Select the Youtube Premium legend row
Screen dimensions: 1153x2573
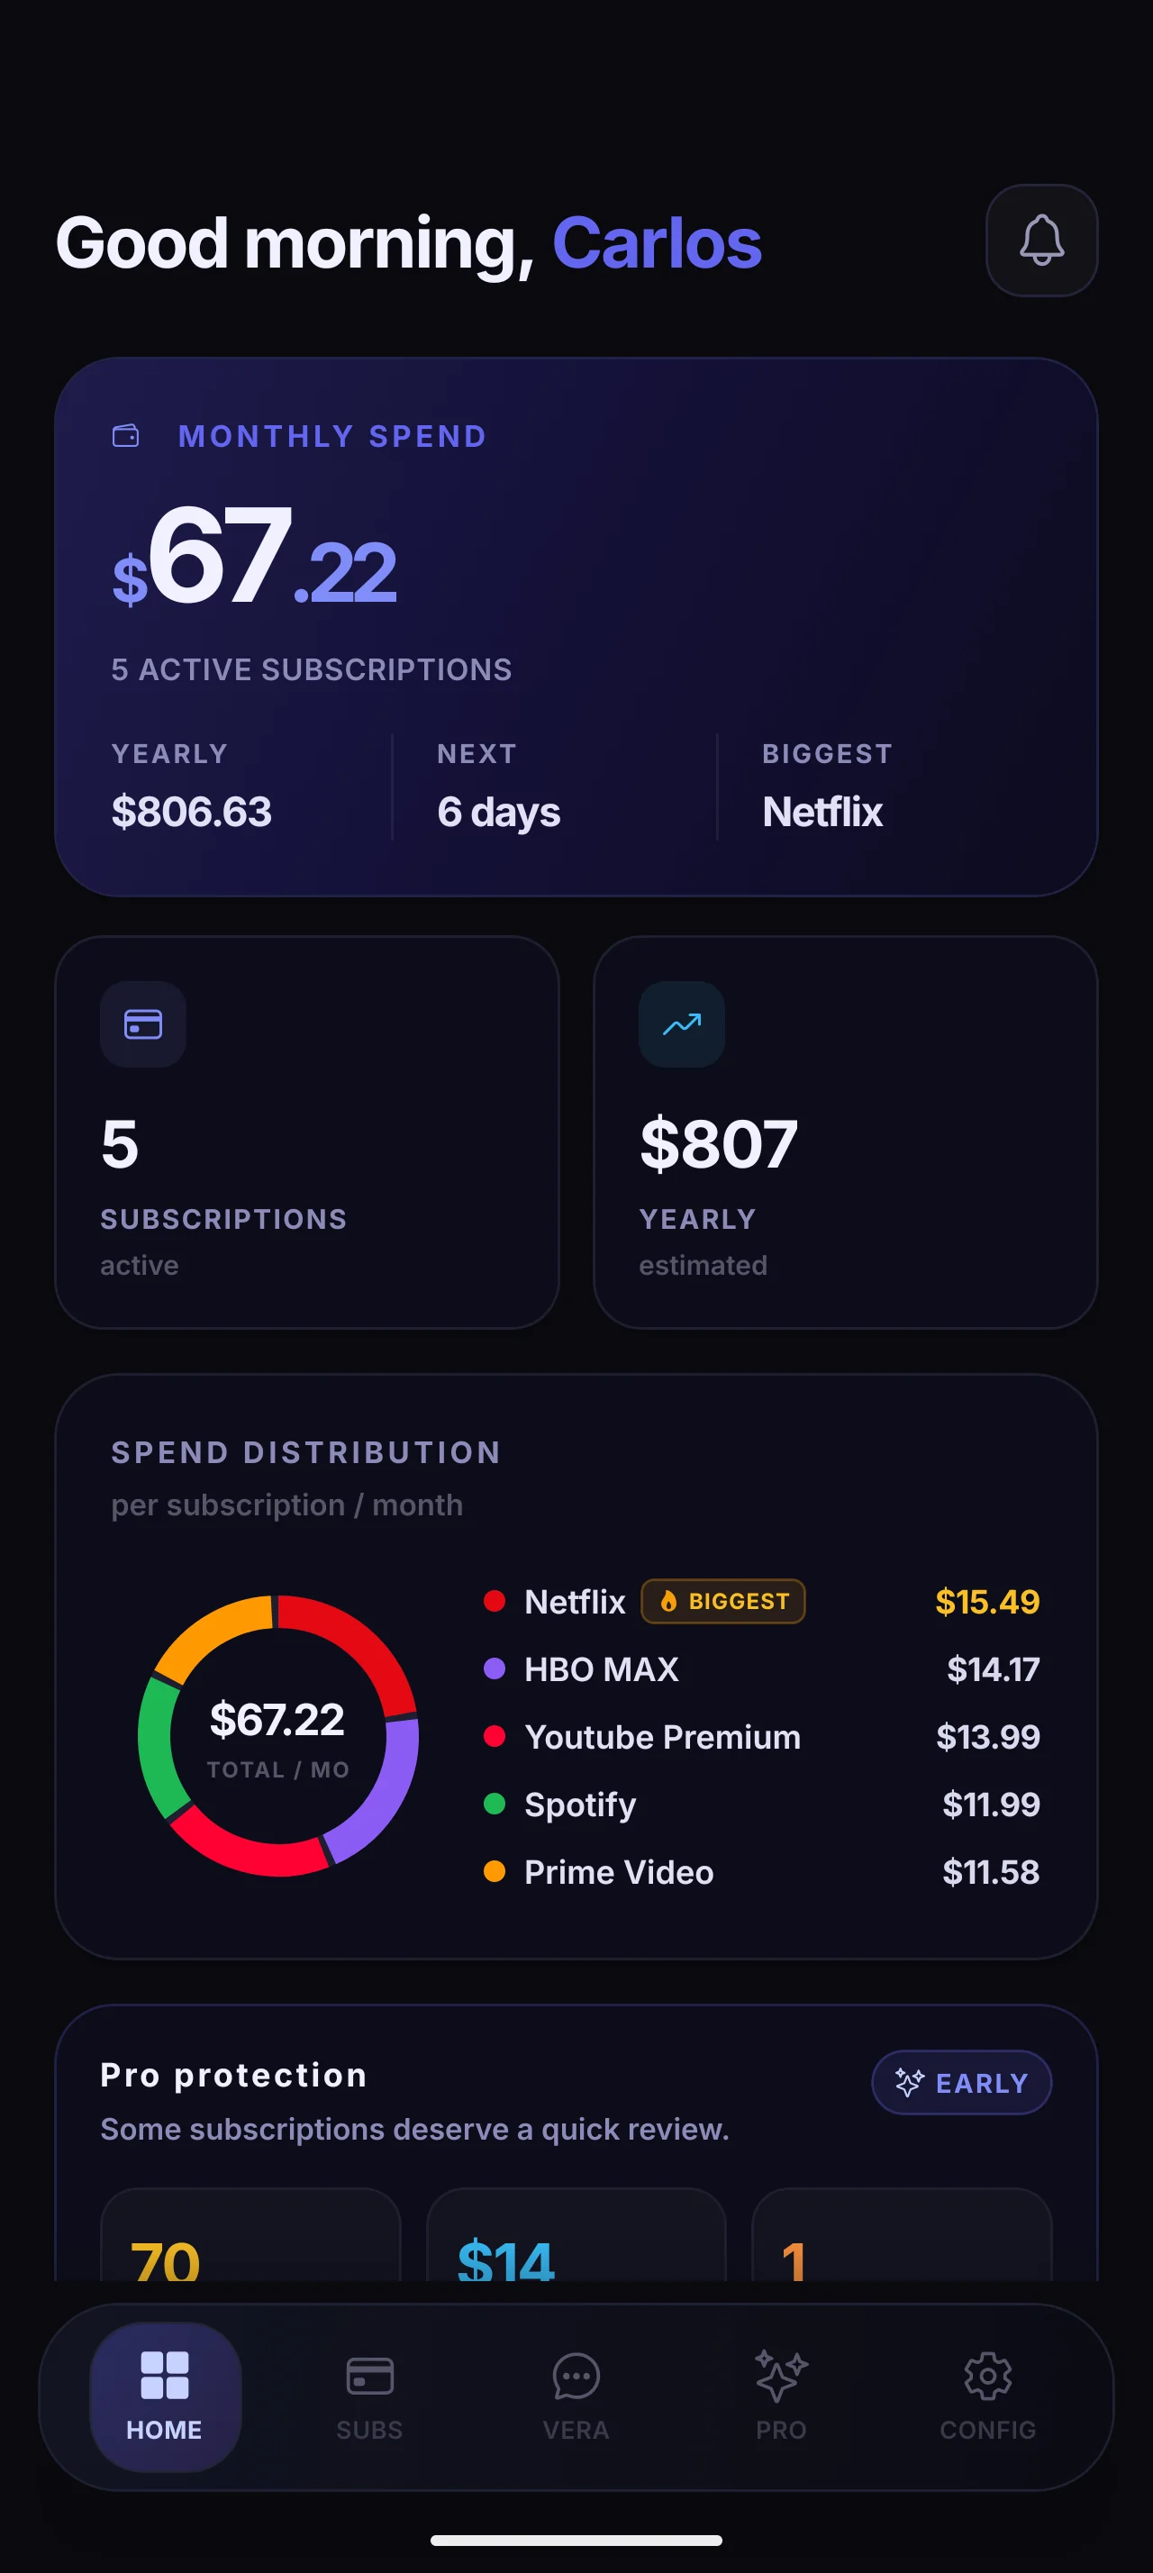point(762,1737)
